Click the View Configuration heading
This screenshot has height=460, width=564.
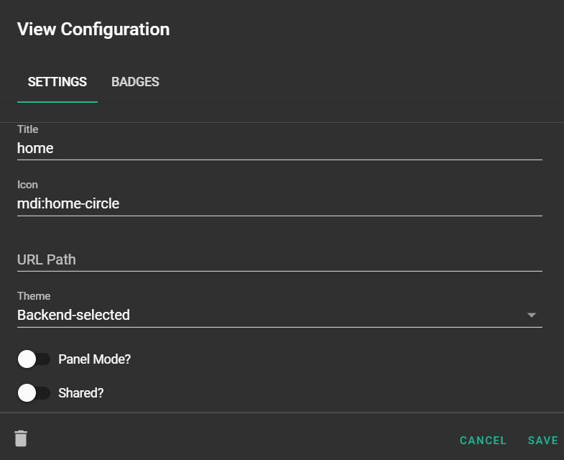click(93, 29)
